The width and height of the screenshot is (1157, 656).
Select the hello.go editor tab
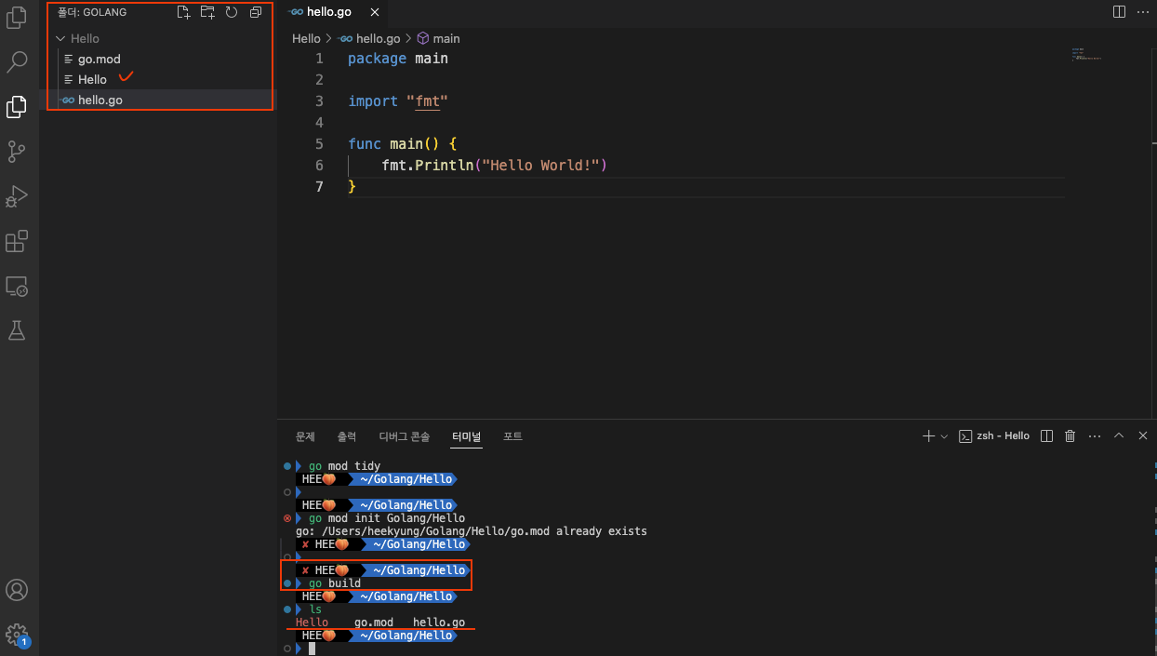coord(331,12)
